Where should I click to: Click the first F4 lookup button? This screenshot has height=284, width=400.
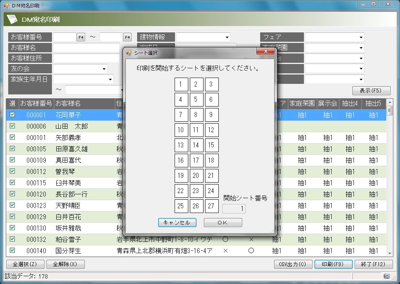81,37
